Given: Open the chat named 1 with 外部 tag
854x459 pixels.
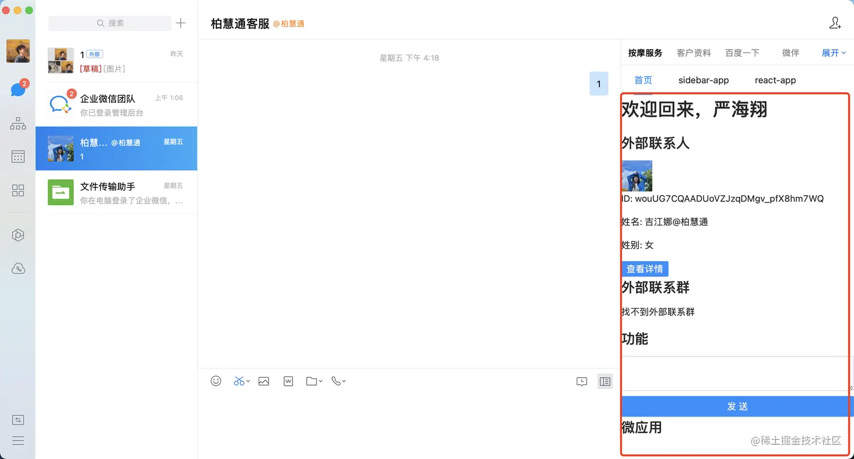Looking at the screenshot, I should pyautogui.click(x=116, y=61).
